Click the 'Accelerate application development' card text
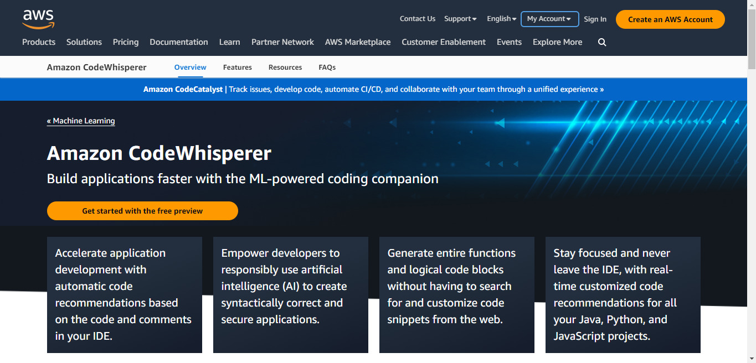This screenshot has height=363, width=756. click(124, 294)
